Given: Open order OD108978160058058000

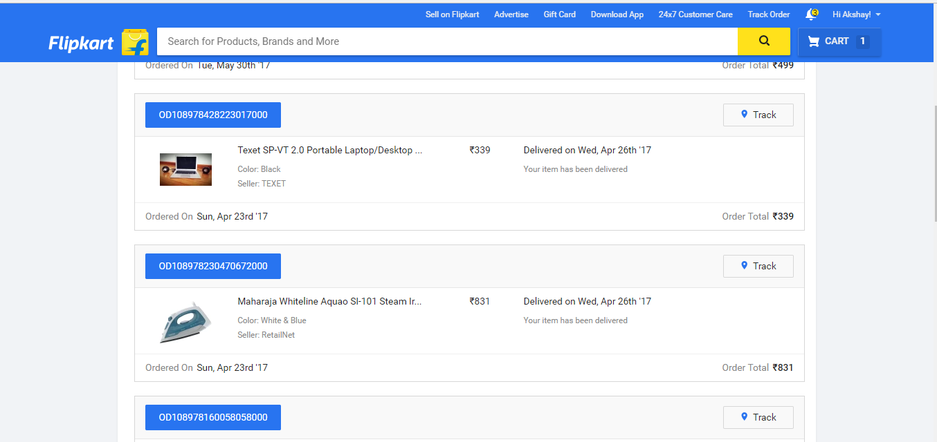Looking at the screenshot, I should (x=213, y=417).
